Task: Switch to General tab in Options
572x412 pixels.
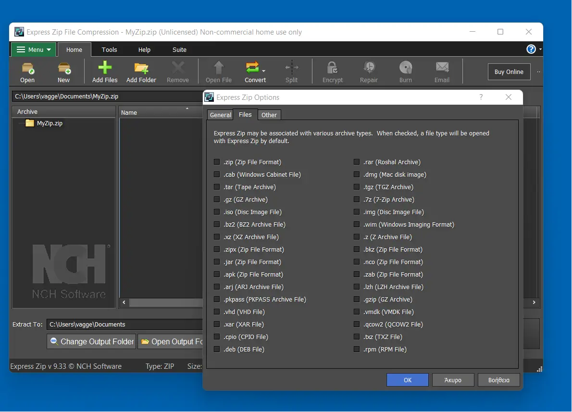Action: point(220,115)
